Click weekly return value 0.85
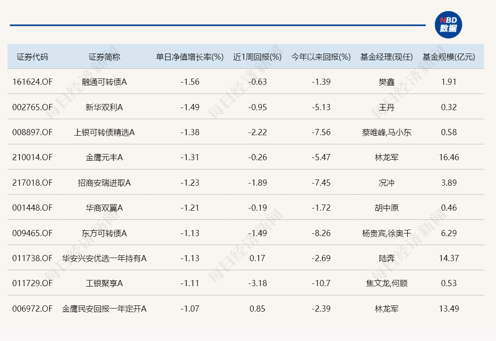Viewport: 496px width, 341px height. [257, 309]
